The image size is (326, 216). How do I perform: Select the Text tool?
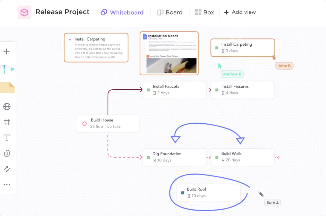point(7,138)
